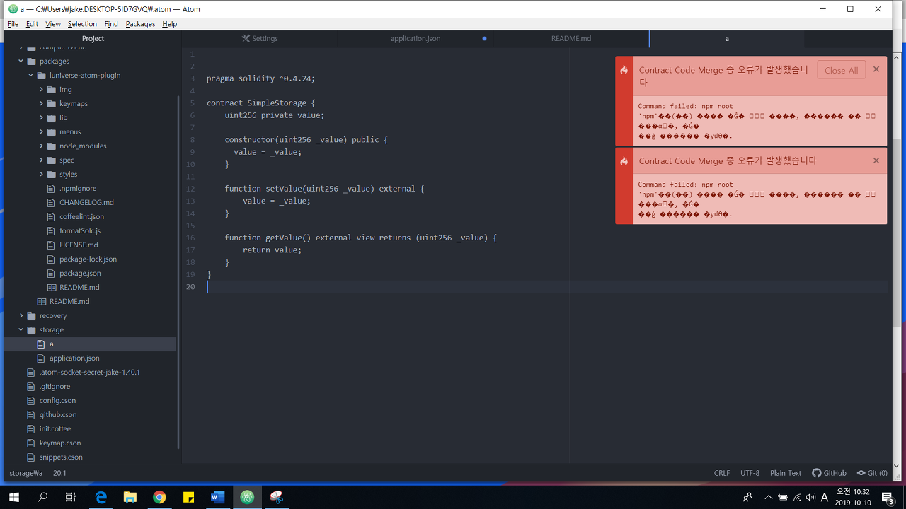
Task: Expand the node_modules folder chevron
Action: tap(41, 146)
